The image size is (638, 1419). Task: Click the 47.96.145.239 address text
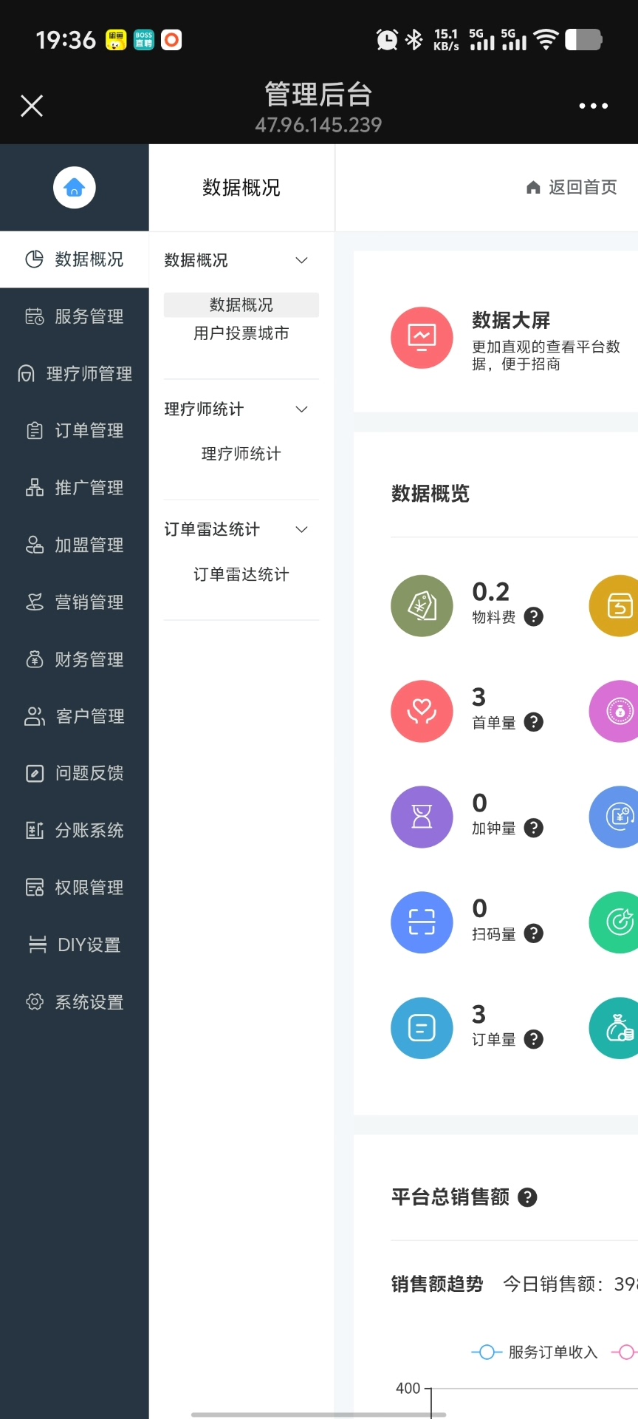pos(318,125)
